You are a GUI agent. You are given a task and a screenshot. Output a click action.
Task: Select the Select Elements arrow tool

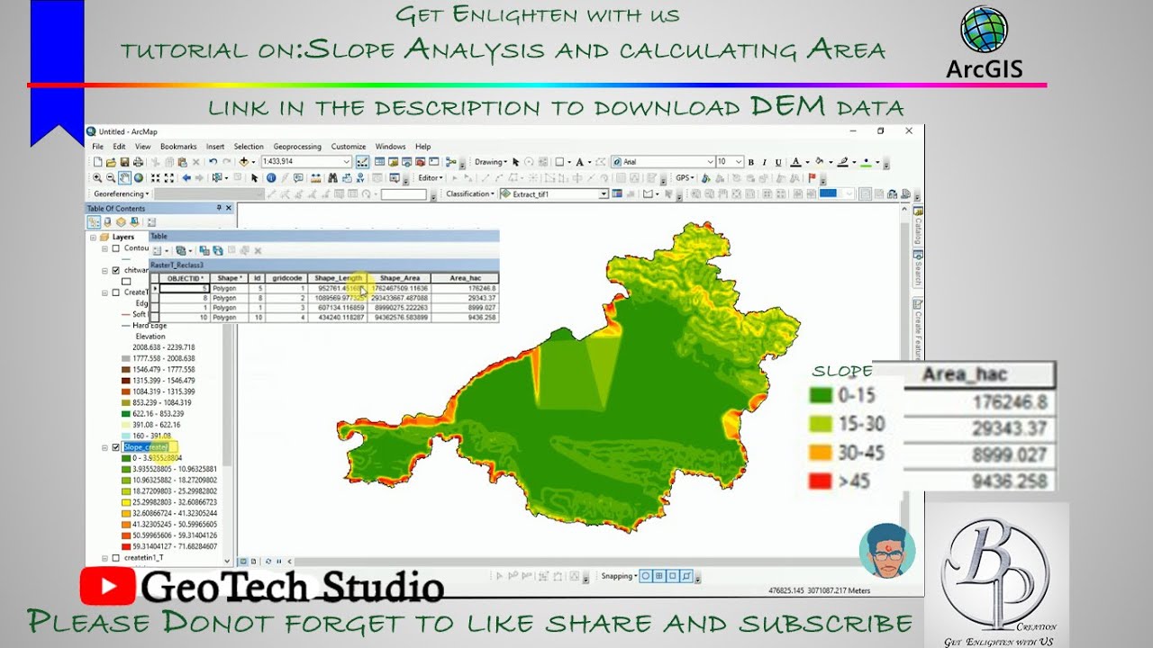(254, 178)
